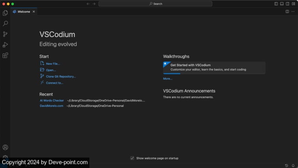Click the Search box in title bar
The width and height of the screenshot is (298, 168).
155,4
